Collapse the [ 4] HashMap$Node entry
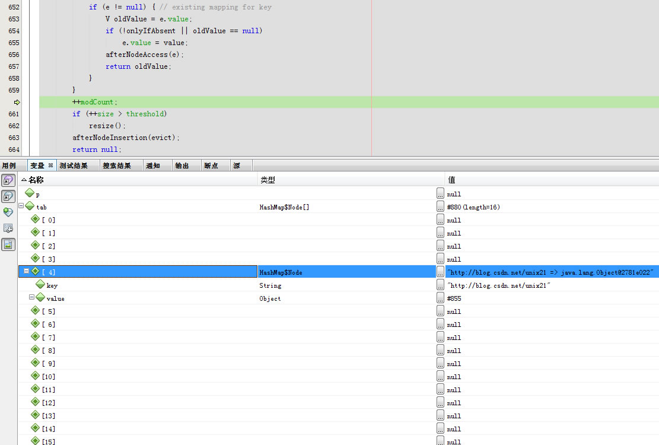The width and height of the screenshot is (659, 445). click(26, 271)
